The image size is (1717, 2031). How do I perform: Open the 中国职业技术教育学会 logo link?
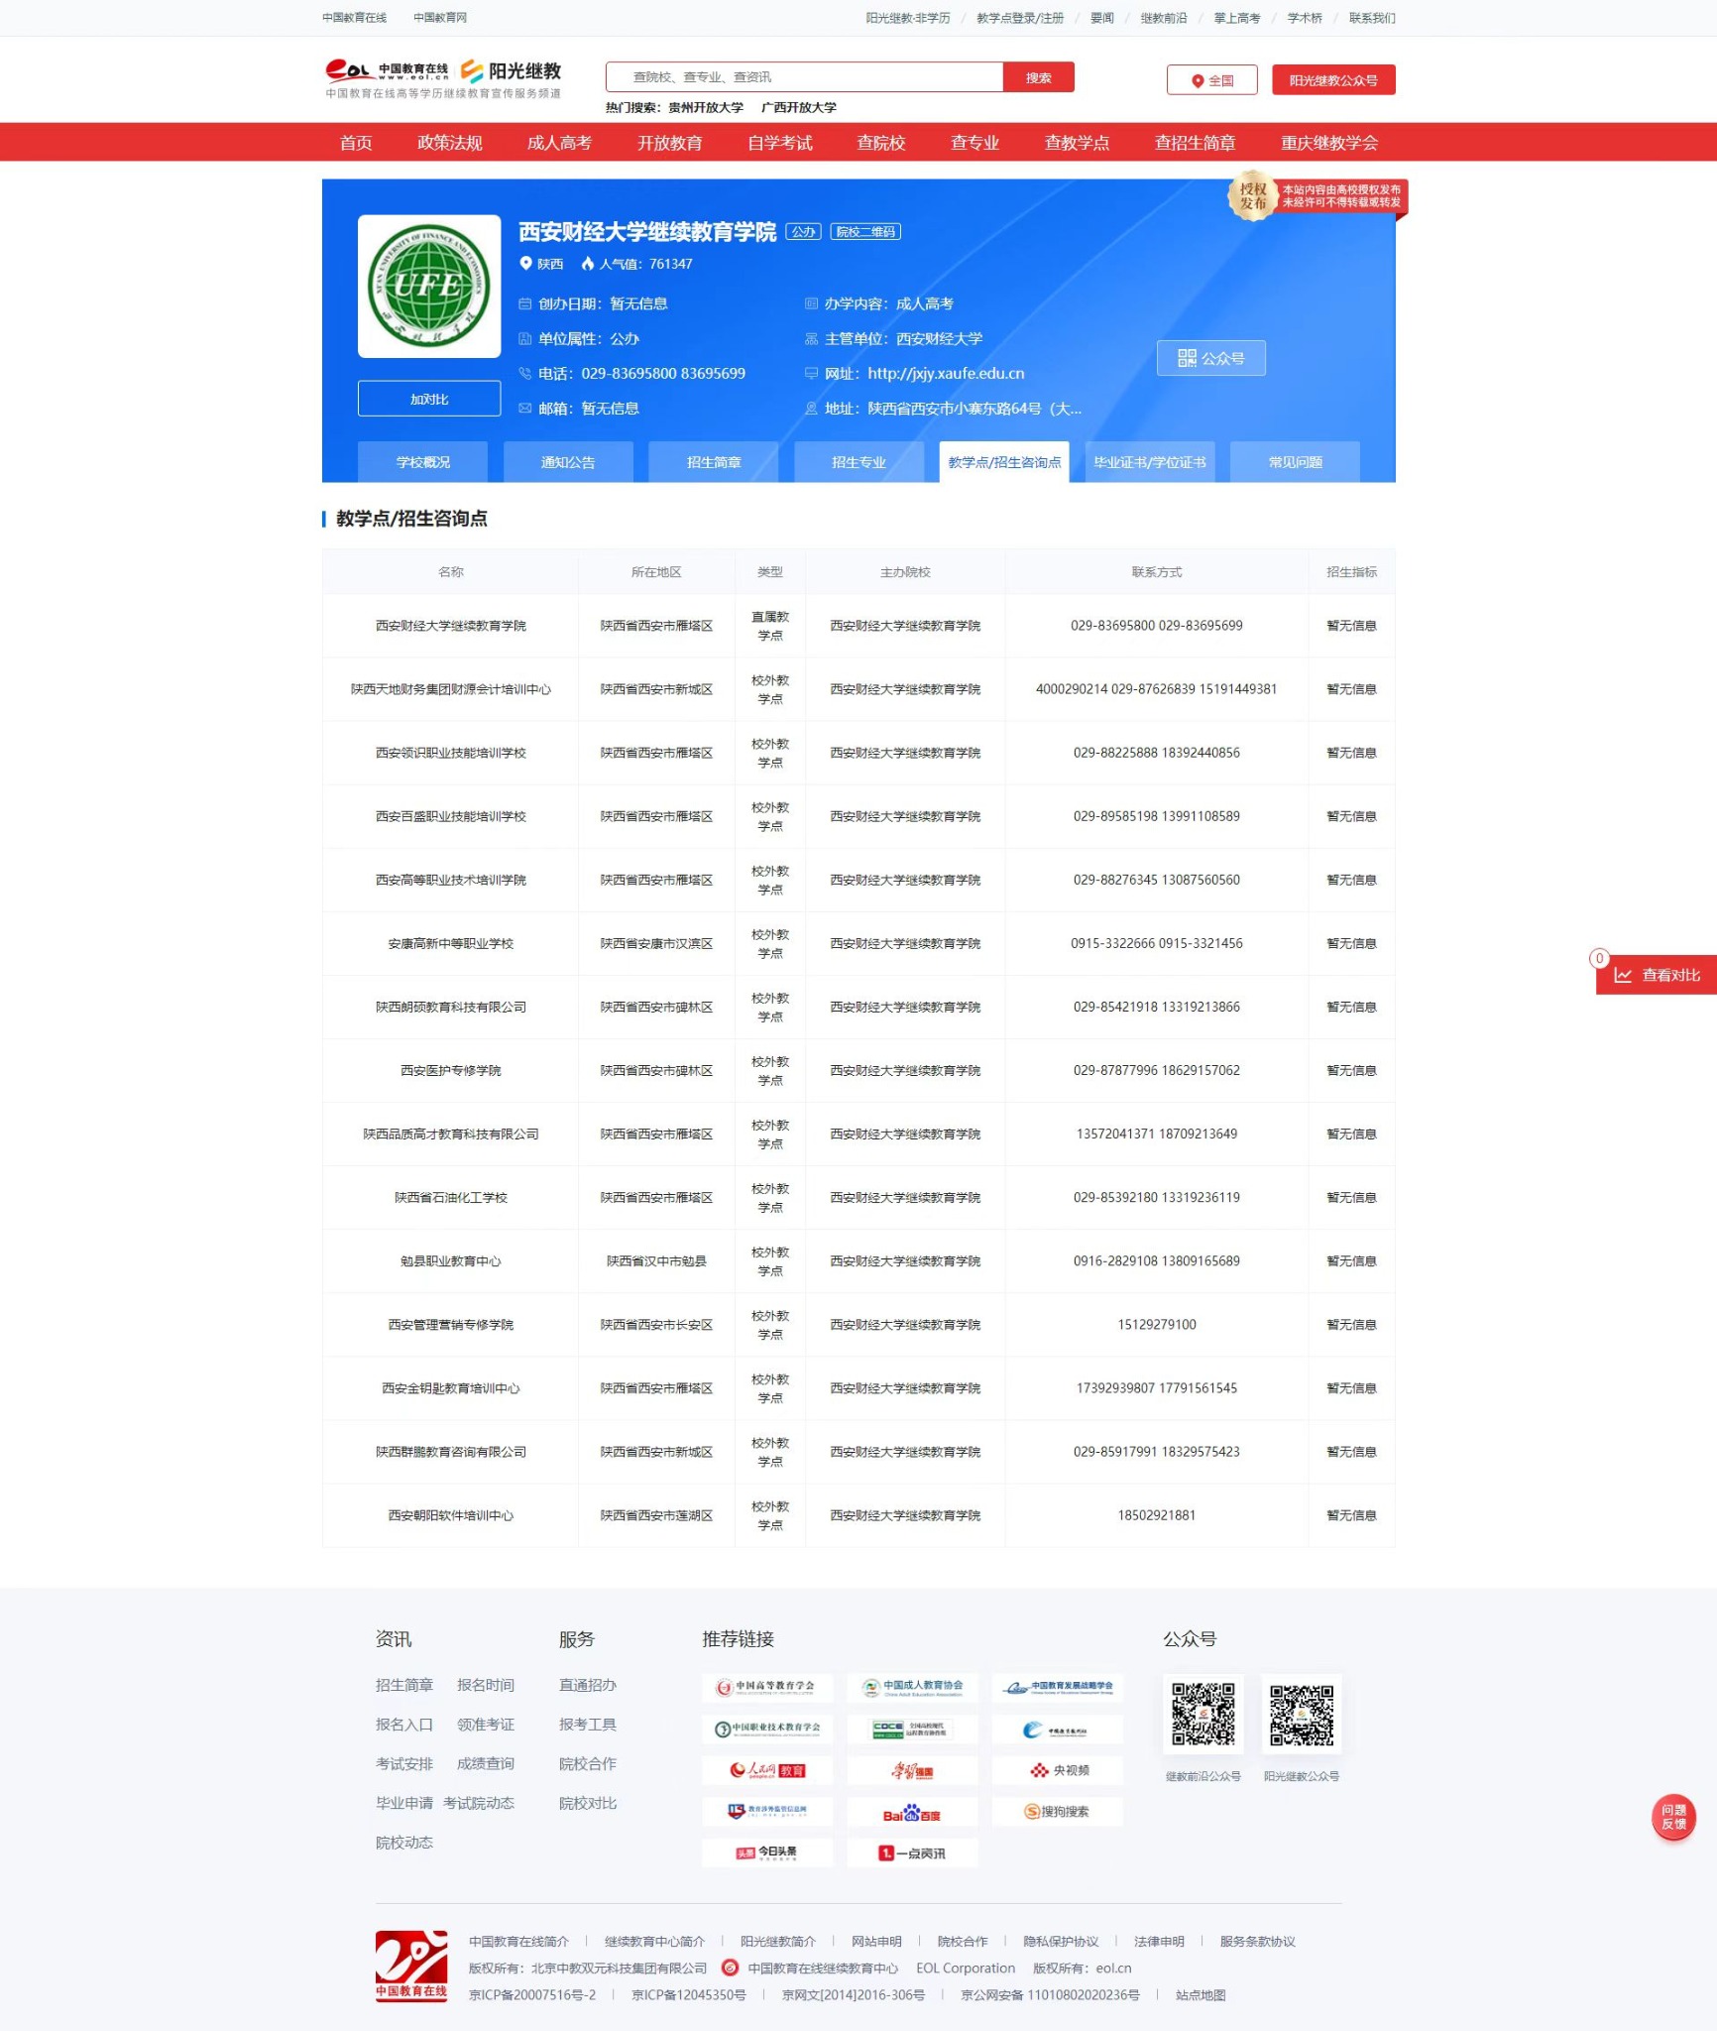pyautogui.click(x=767, y=1729)
